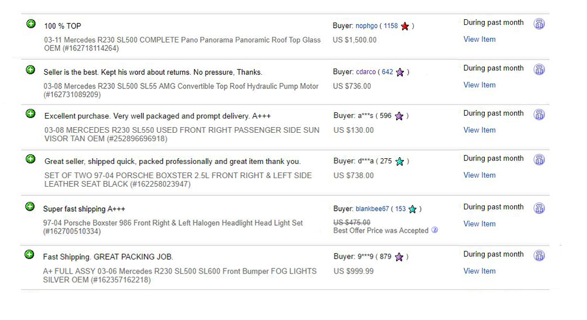Click the green positive icon beside '100 % TOP'

click(31, 24)
